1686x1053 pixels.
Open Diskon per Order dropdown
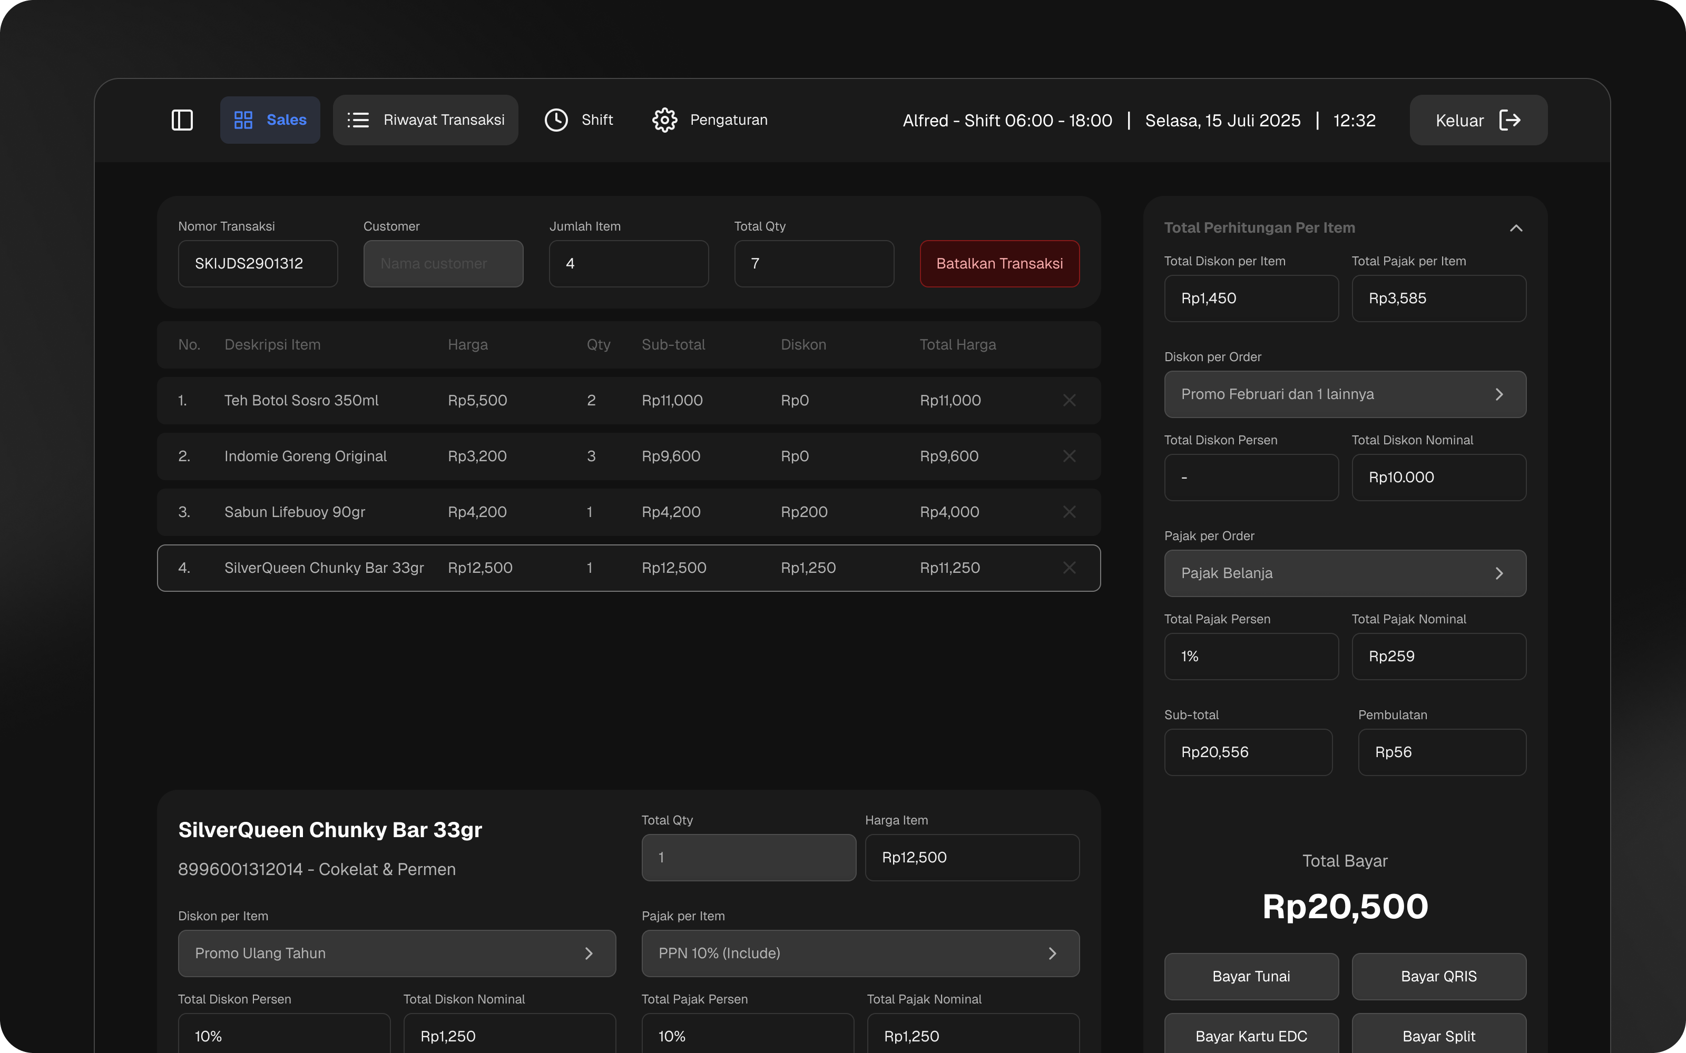pos(1345,394)
